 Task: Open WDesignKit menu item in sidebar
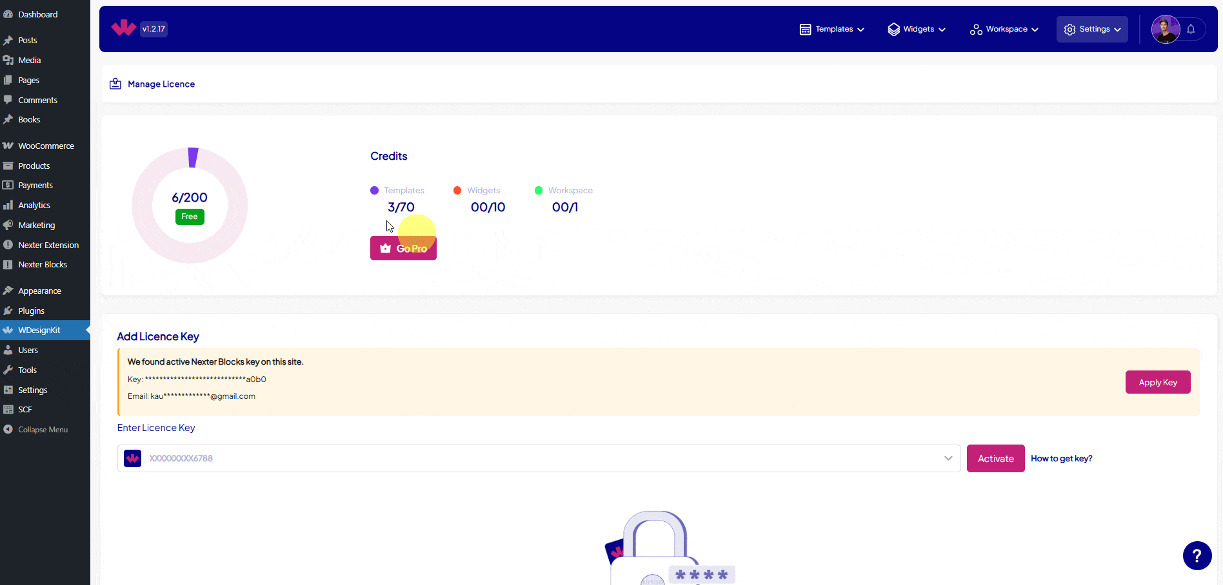coord(45,330)
